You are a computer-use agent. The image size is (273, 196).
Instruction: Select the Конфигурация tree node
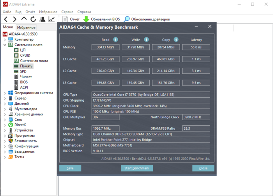pos(26,146)
